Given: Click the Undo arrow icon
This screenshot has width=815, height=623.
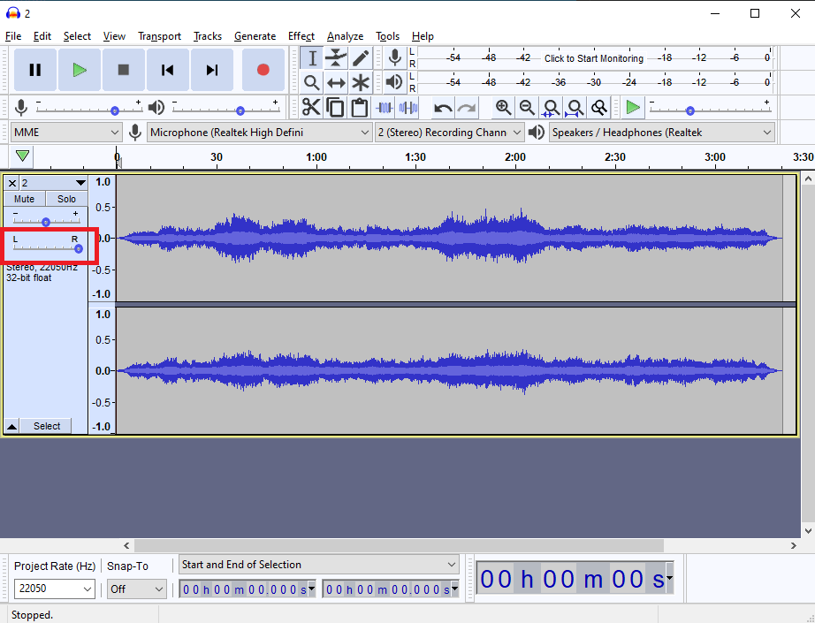Looking at the screenshot, I should 443,108.
